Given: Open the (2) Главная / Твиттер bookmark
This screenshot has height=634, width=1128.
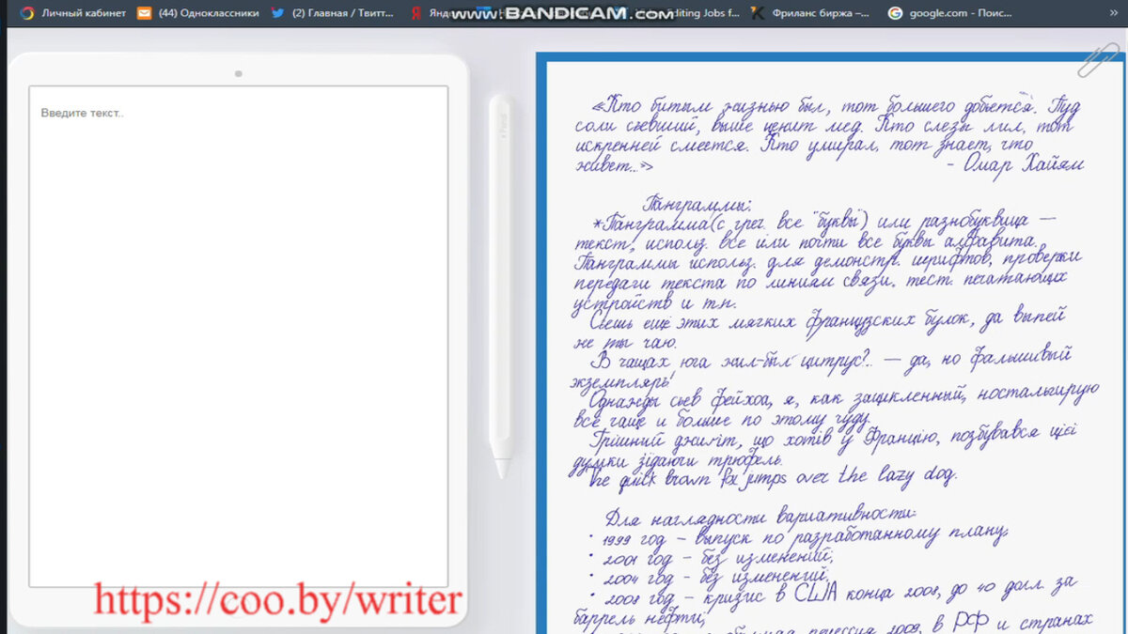Looking at the screenshot, I should coord(333,13).
